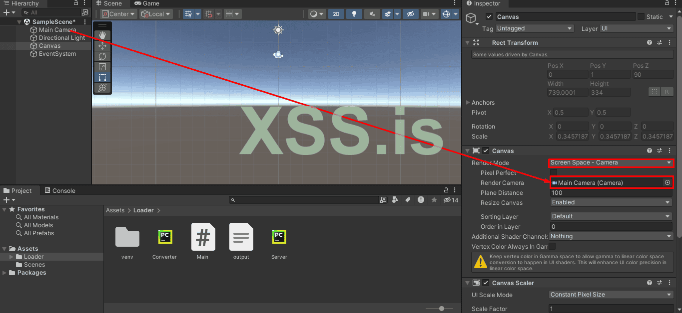Open Sorting Layer dropdown showing Default
Viewport: 682px width, 313px height.
pos(611,216)
